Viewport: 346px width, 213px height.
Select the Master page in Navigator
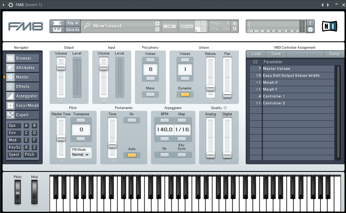(x=23, y=77)
